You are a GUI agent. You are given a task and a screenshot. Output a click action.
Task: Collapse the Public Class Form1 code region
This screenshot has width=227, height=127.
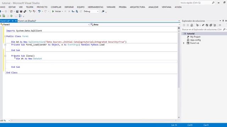point(5,36)
